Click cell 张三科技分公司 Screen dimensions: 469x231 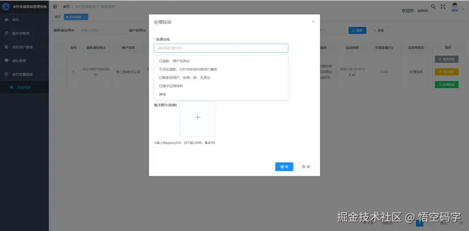pyautogui.click(x=128, y=72)
